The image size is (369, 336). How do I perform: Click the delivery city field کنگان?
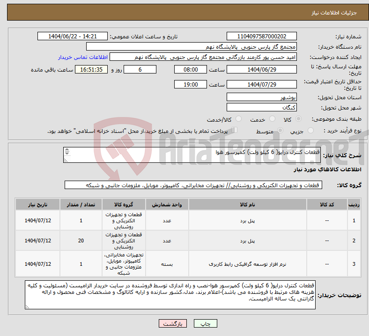261,108
